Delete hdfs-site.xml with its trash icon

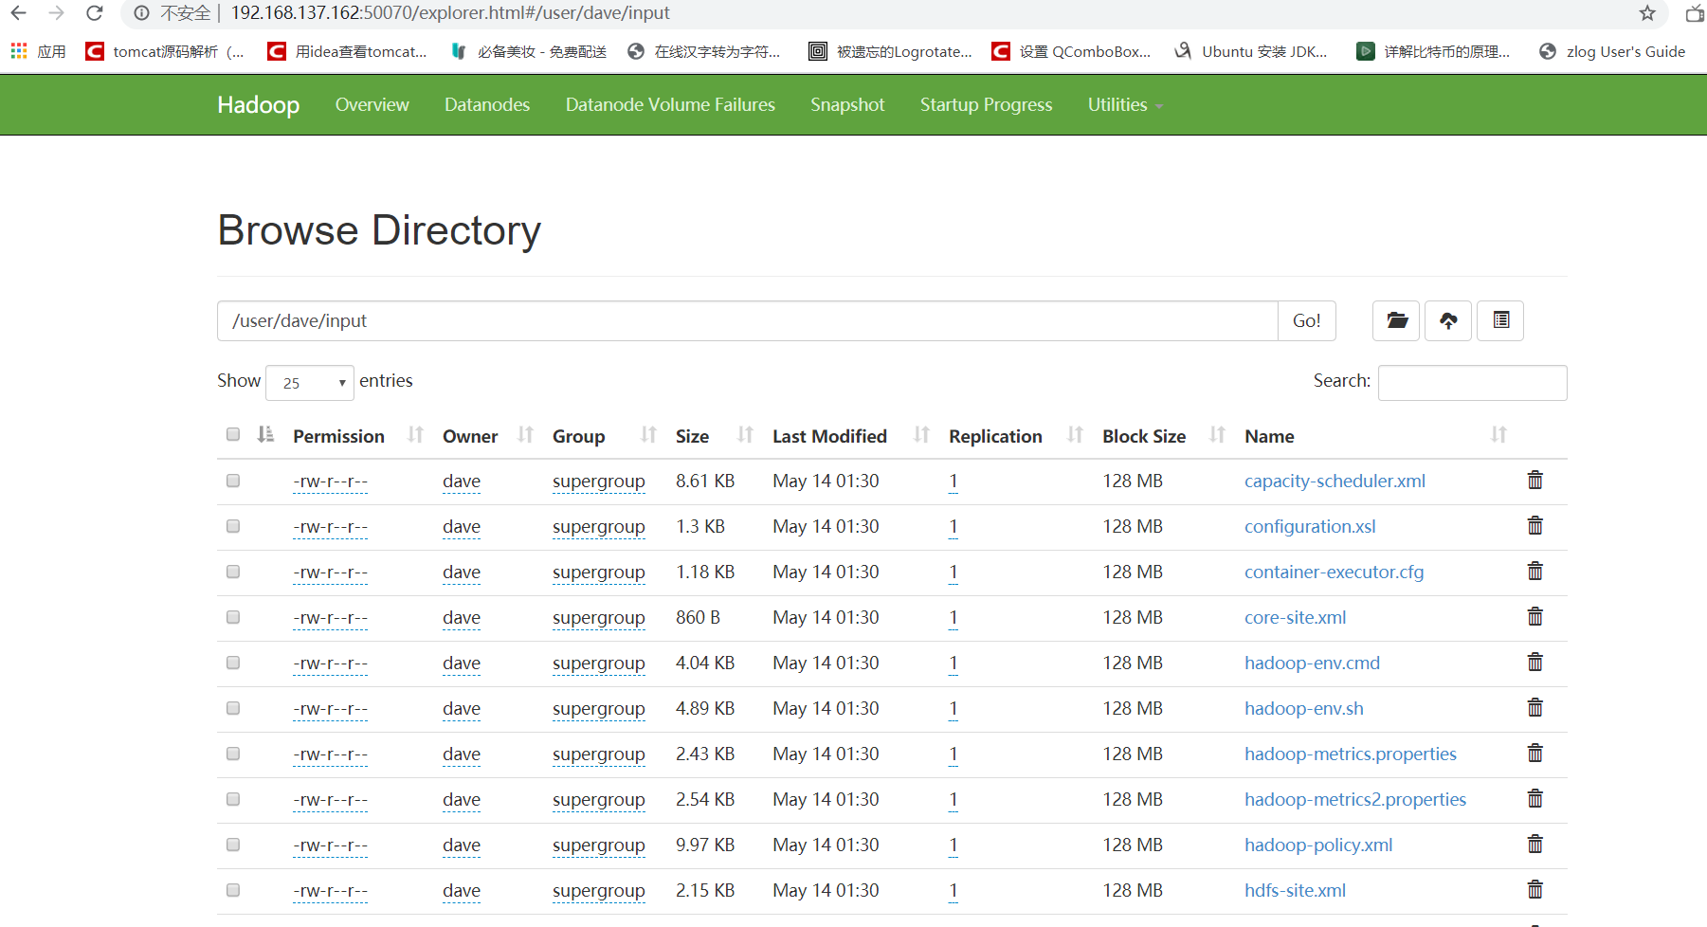[1534, 890]
